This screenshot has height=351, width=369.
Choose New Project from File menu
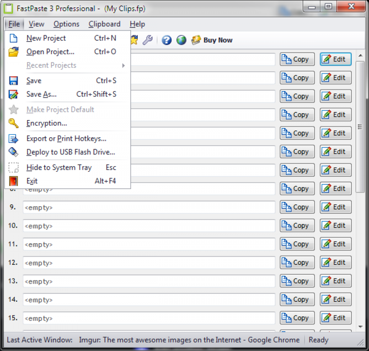(x=67, y=38)
